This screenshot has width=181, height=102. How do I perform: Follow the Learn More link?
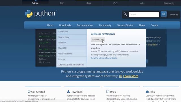131,76
